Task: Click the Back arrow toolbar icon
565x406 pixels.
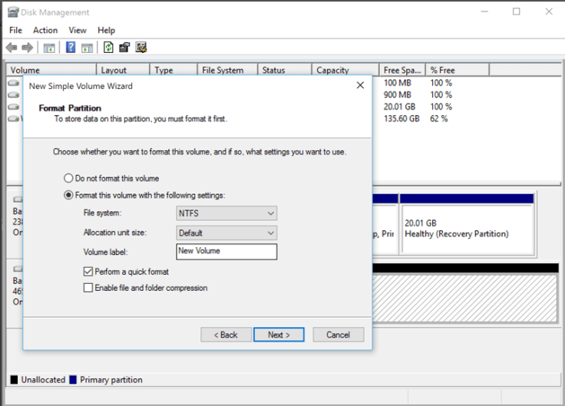Action: pyautogui.click(x=12, y=48)
